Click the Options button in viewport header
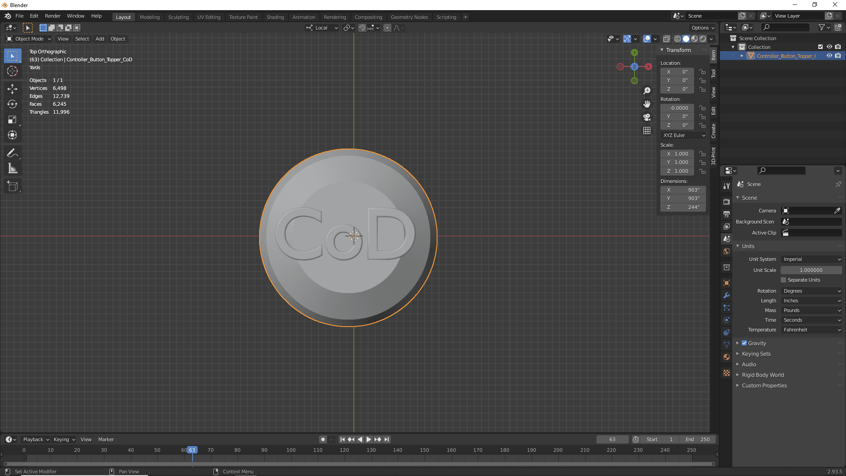This screenshot has height=476, width=846. pyautogui.click(x=703, y=28)
